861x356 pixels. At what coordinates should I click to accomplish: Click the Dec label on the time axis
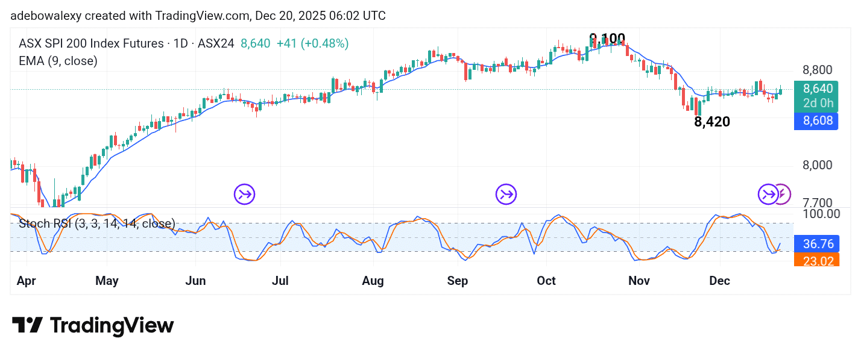click(x=719, y=281)
